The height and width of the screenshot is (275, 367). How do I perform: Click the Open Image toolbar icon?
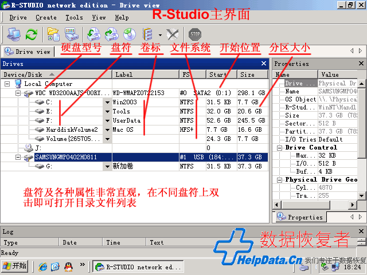click(x=130, y=34)
